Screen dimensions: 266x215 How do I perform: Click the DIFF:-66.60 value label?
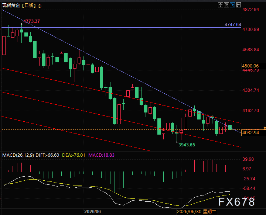pos(47,155)
